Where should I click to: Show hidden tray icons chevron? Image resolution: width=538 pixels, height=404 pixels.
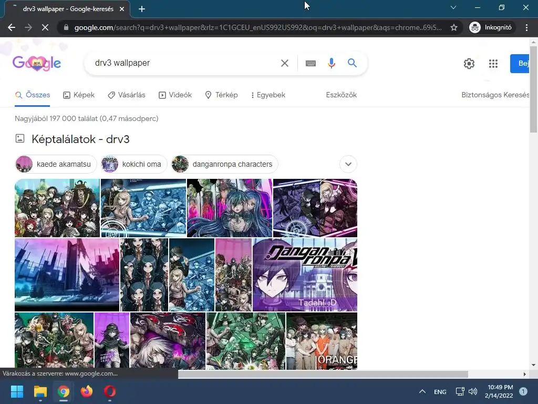(422, 391)
